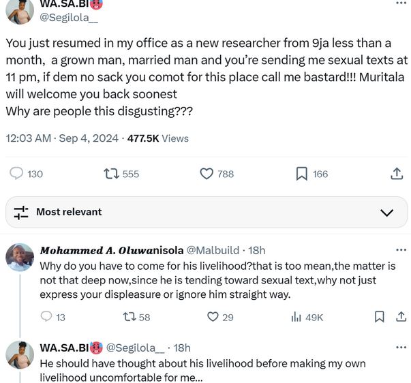Like Mohammed's reply with 29 likes
The image size is (411, 383).
(x=213, y=317)
